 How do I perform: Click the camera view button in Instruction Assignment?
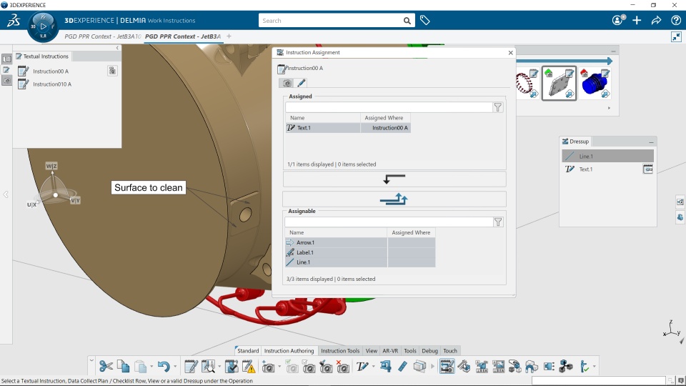(287, 83)
